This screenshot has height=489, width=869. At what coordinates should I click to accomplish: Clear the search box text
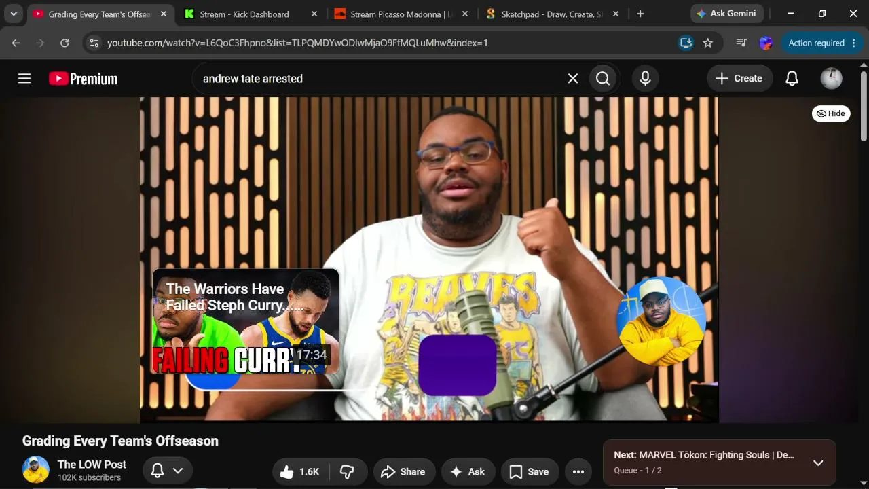[573, 79]
